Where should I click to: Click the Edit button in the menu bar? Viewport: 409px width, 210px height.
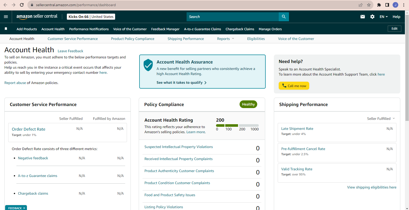[x=394, y=29]
